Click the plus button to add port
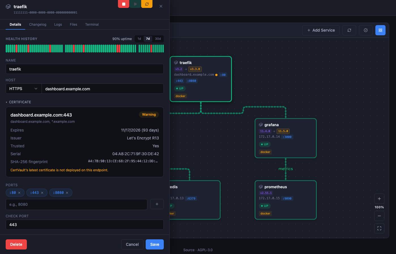The width and height of the screenshot is (396, 254). (157, 204)
